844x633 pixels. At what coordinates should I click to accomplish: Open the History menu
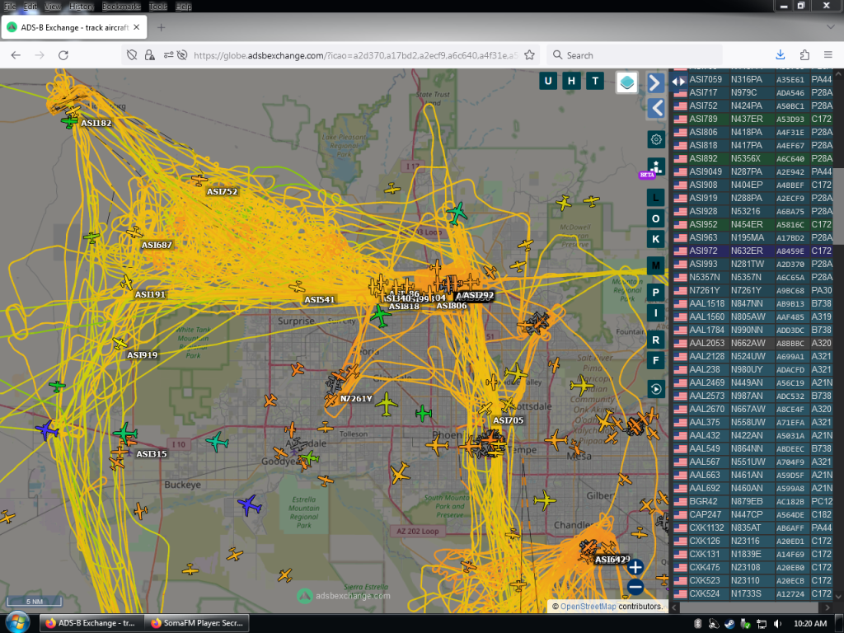pos(82,7)
